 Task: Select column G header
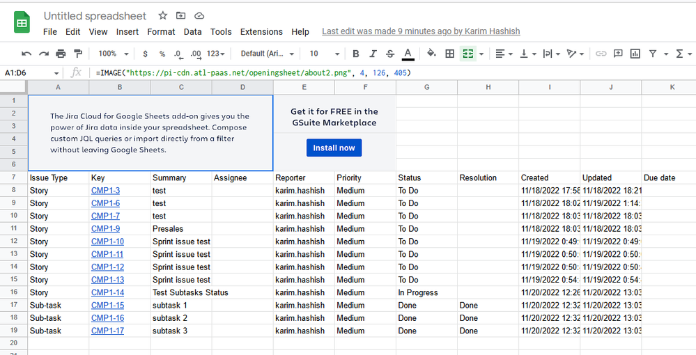(x=426, y=88)
